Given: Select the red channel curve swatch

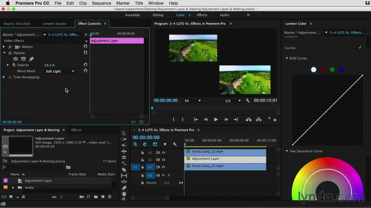Looking at the screenshot, I should [323, 70].
